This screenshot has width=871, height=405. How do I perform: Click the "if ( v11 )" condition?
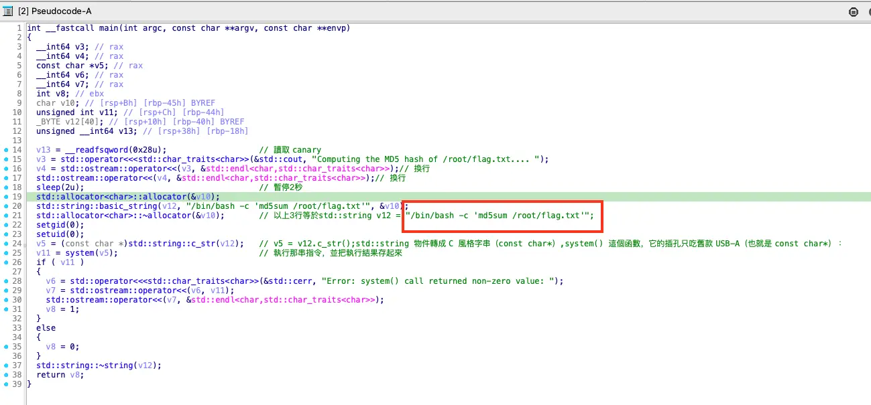click(x=60, y=262)
